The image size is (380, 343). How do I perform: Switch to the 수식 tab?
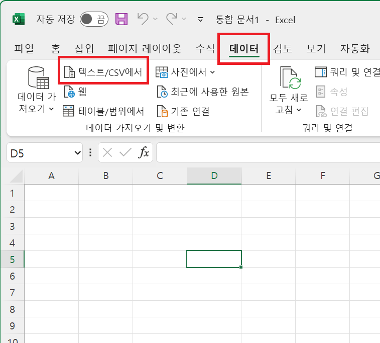click(x=205, y=49)
